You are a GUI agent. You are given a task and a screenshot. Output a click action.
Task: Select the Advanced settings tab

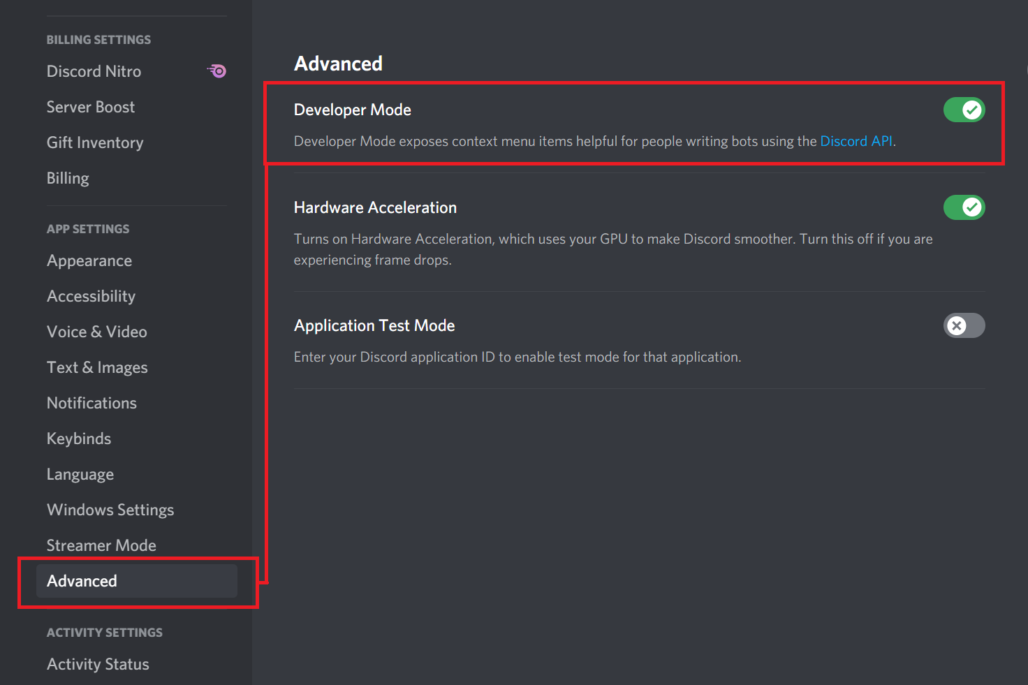82,580
